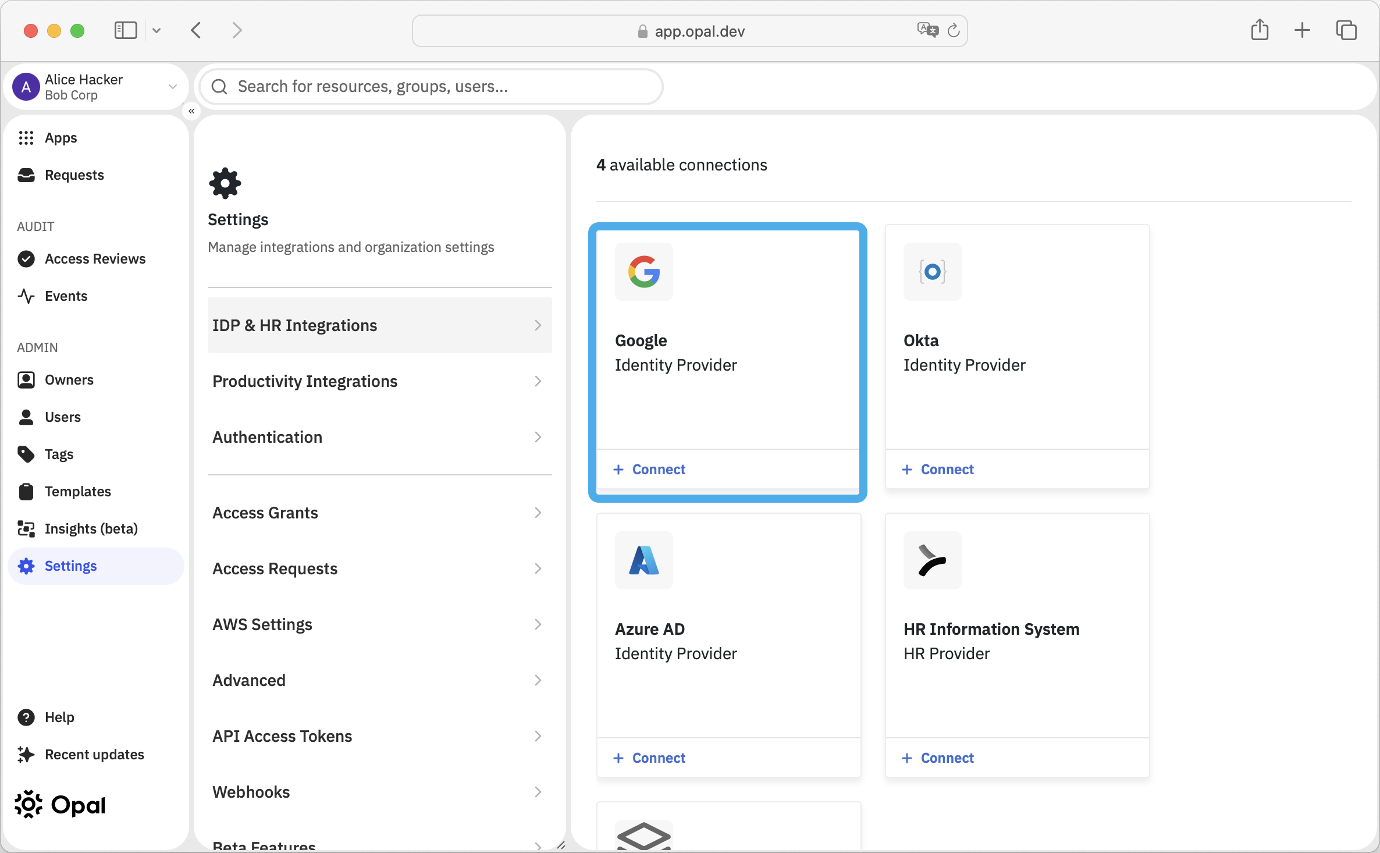The width and height of the screenshot is (1380, 853).
Task: Click the Safari share icon
Action: click(1260, 30)
